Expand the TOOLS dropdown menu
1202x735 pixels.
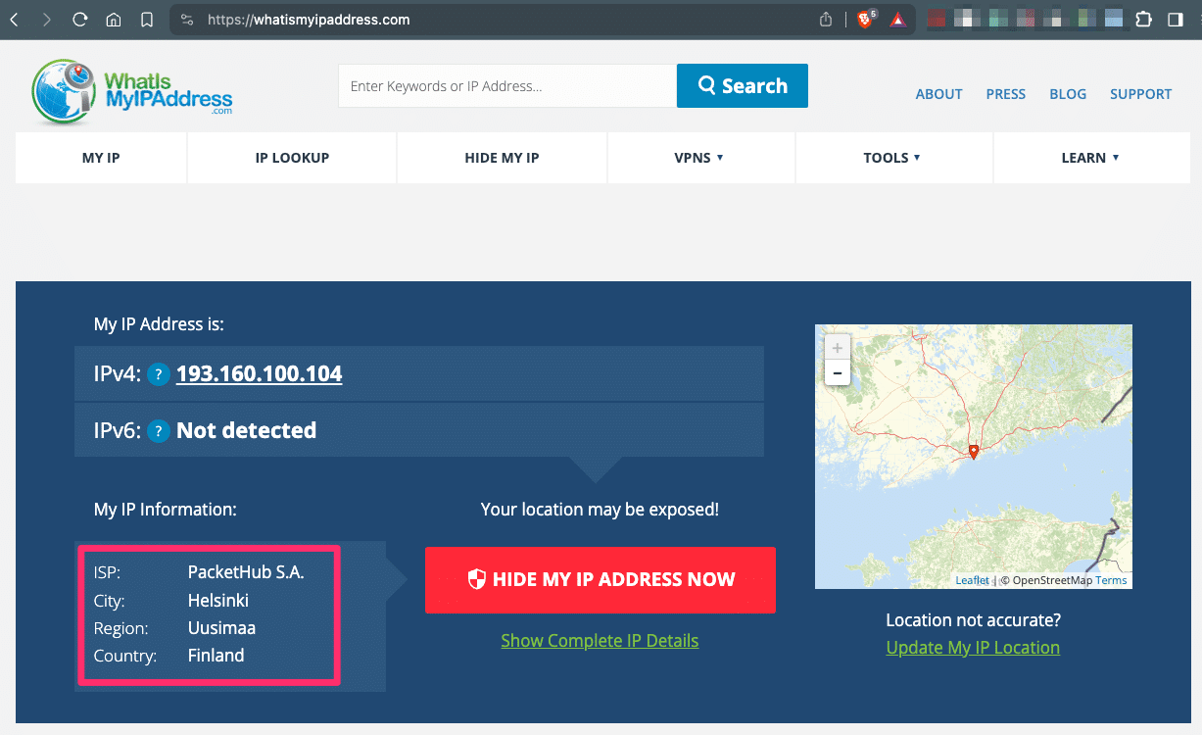coord(892,158)
